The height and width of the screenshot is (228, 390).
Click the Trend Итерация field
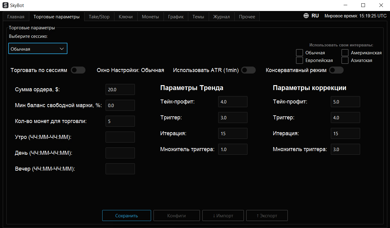point(233,133)
